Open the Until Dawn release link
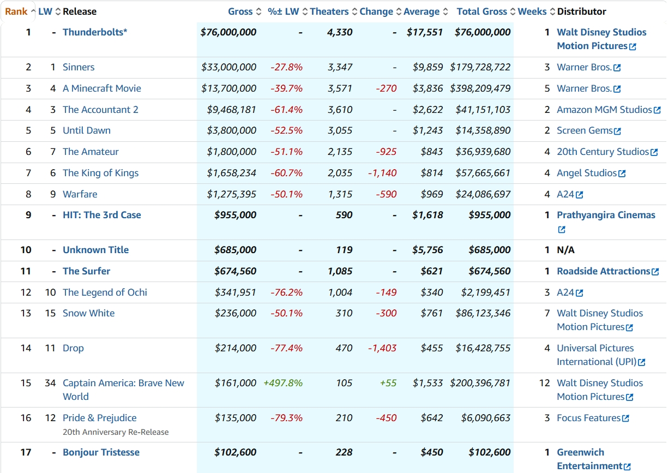The height and width of the screenshot is (473, 668). click(87, 130)
